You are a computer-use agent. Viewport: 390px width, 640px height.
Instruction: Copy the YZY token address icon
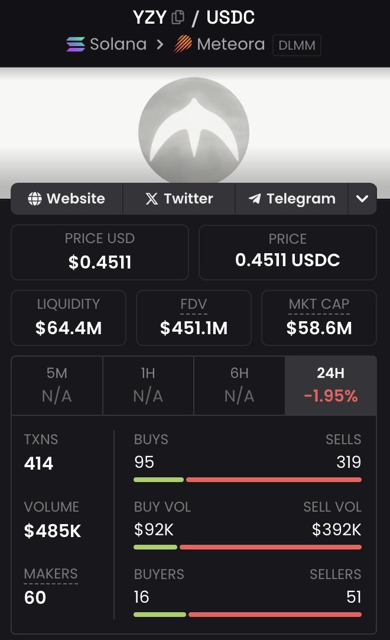(177, 17)
